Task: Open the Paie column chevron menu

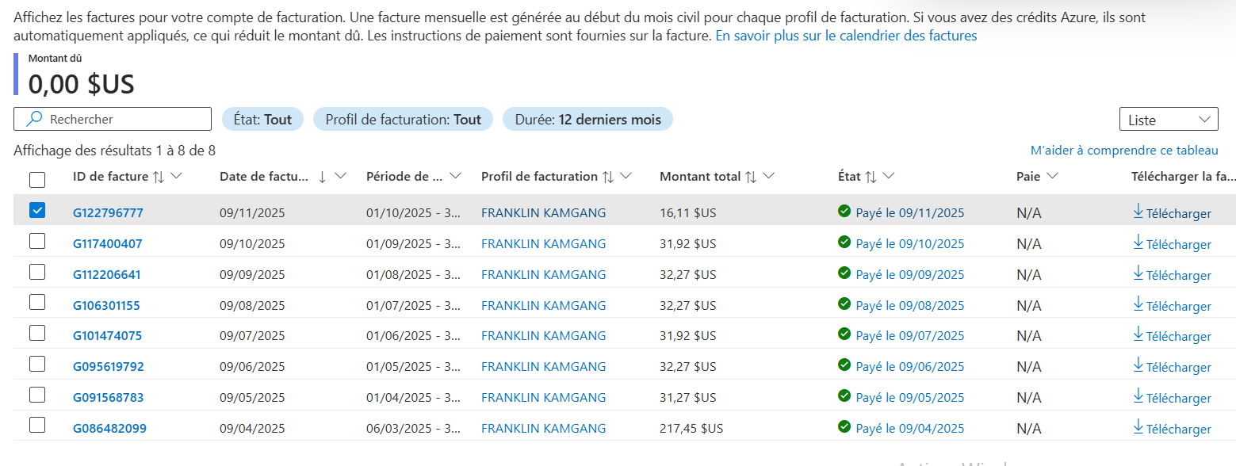Action: click(1052, 176)
